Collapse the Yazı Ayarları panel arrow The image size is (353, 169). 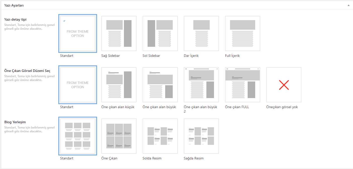click(348, 5)
